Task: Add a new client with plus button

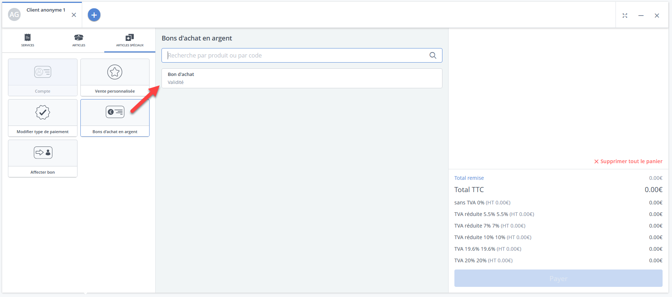Action: (x=94, y=15)
